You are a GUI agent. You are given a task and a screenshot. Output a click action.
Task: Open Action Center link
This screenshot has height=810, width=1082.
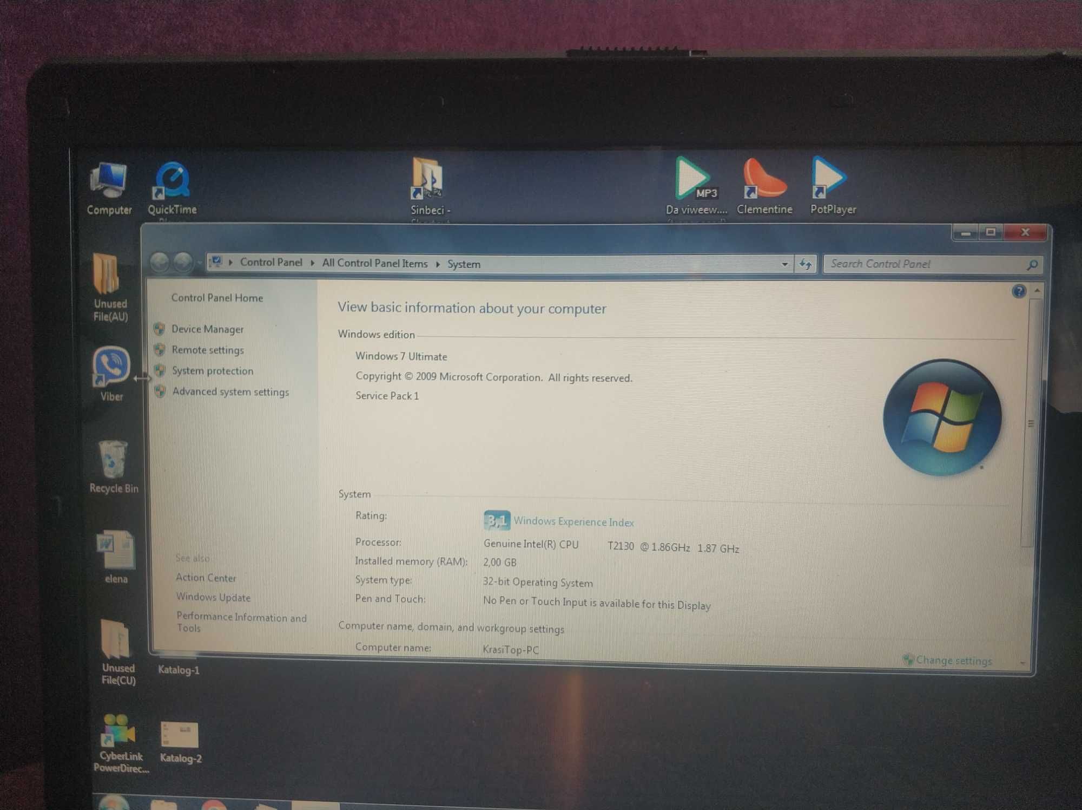point(206,578)
